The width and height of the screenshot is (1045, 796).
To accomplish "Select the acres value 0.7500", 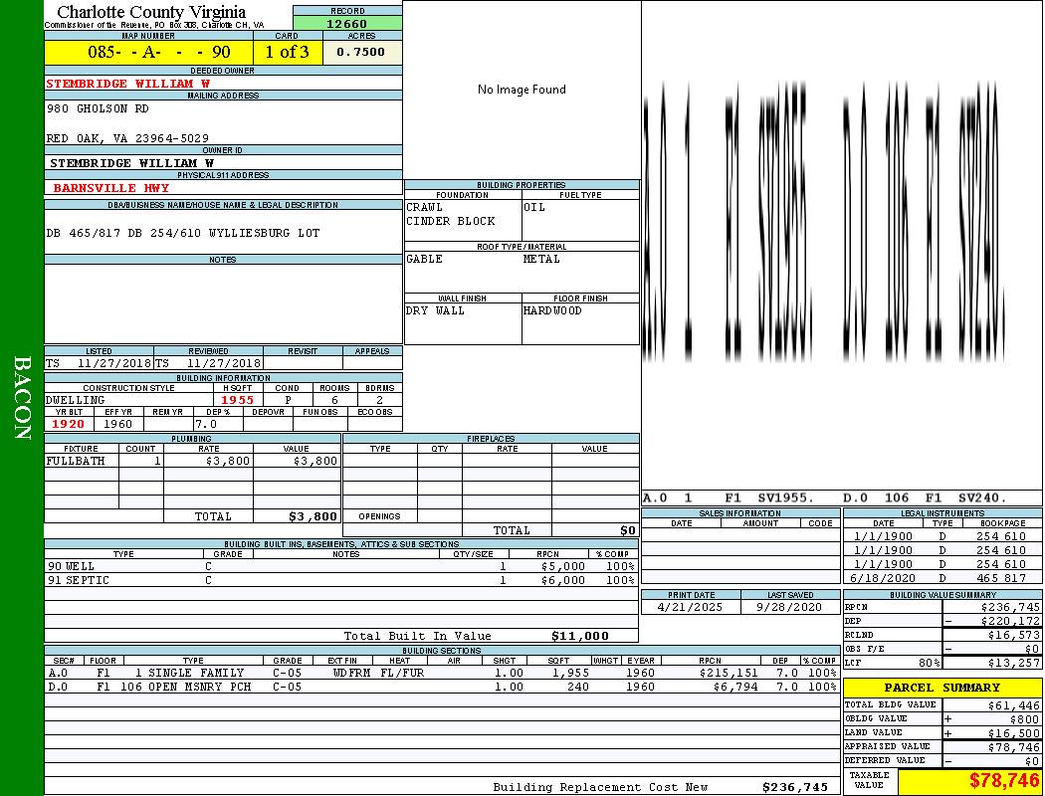I will click(360, 52).
